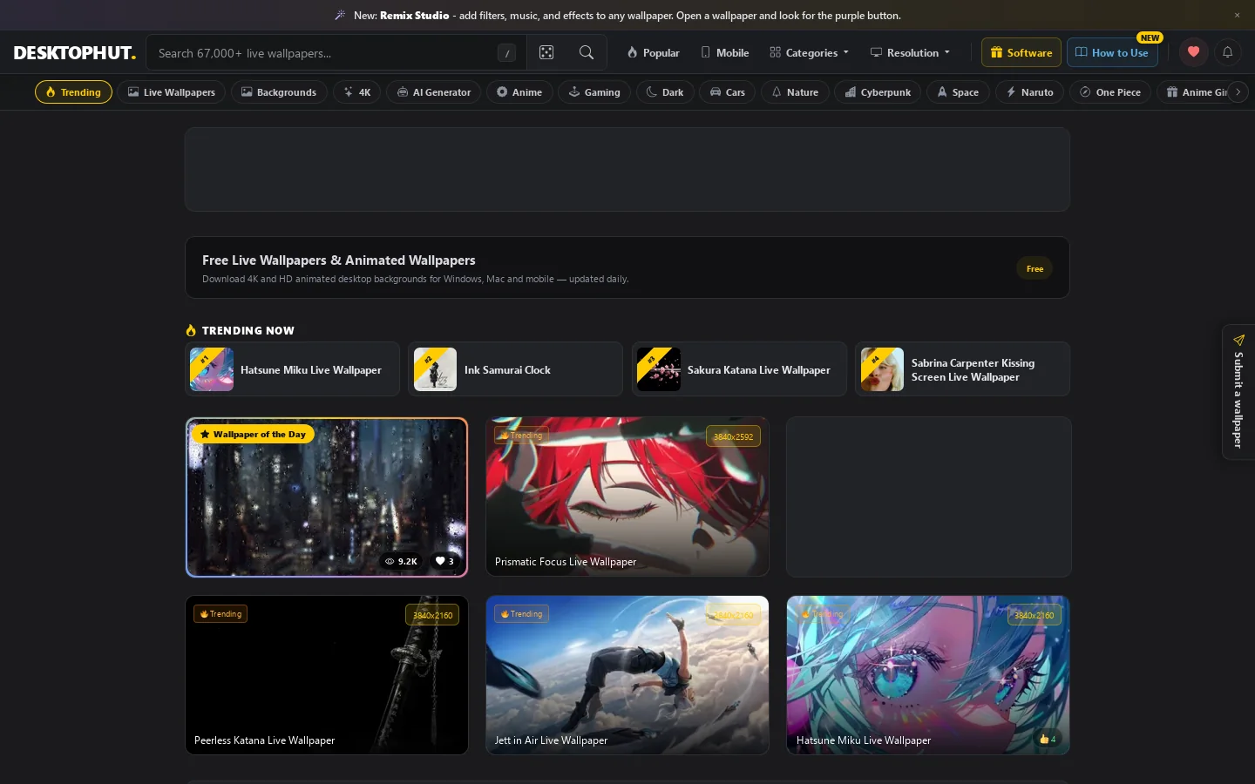Select the Anime category chip
The image size is (1255, 784).
[519, 92]
